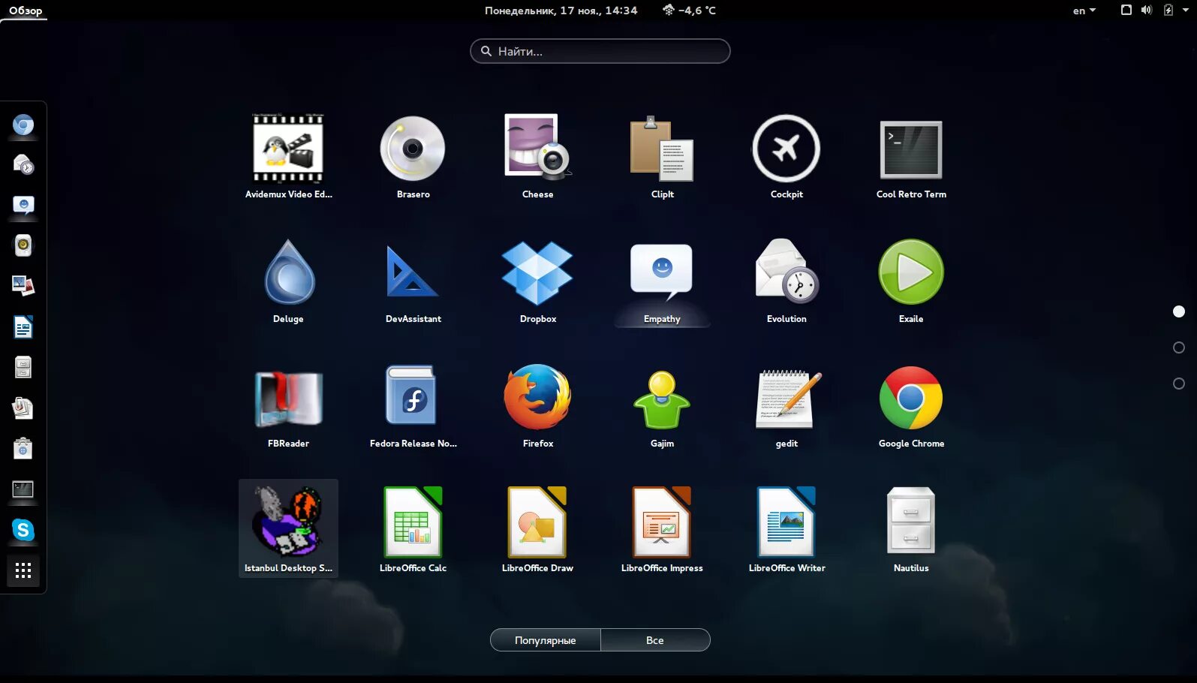Select the first (active) page indicator dot

(1179, 311)
